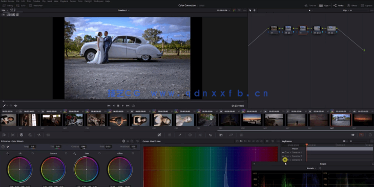Open the Info panel icon
The image size is (374, 187).
[370, 135]
